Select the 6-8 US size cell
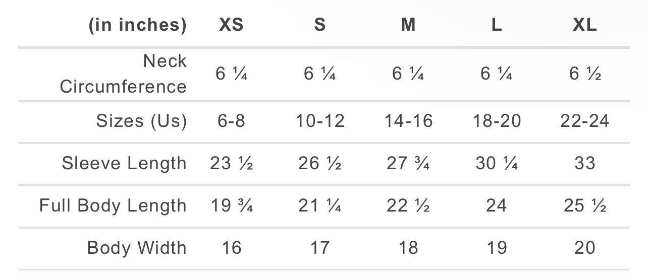Viewport: 648px width, 280px height. (x=232, y=121)
